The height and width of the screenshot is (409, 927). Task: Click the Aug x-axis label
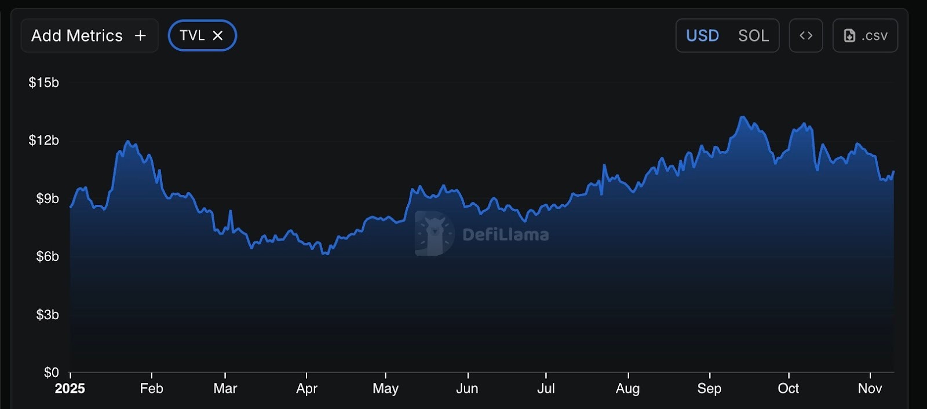tap(628, 389)
